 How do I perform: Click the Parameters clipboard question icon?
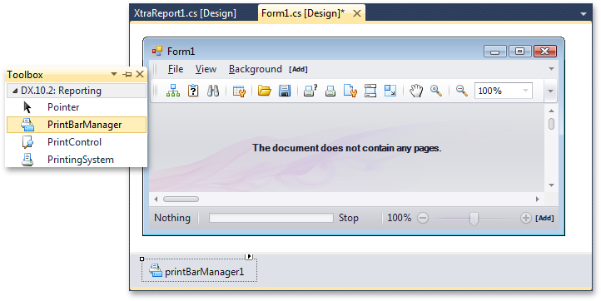coord(193,91)
